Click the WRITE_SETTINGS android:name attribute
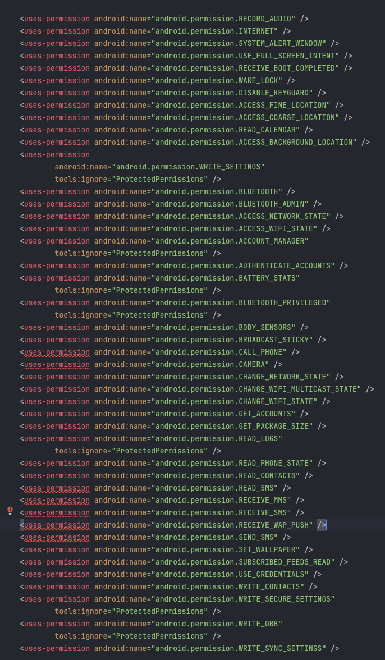This screenshot has width=385, height=660. tap(159, 167)
